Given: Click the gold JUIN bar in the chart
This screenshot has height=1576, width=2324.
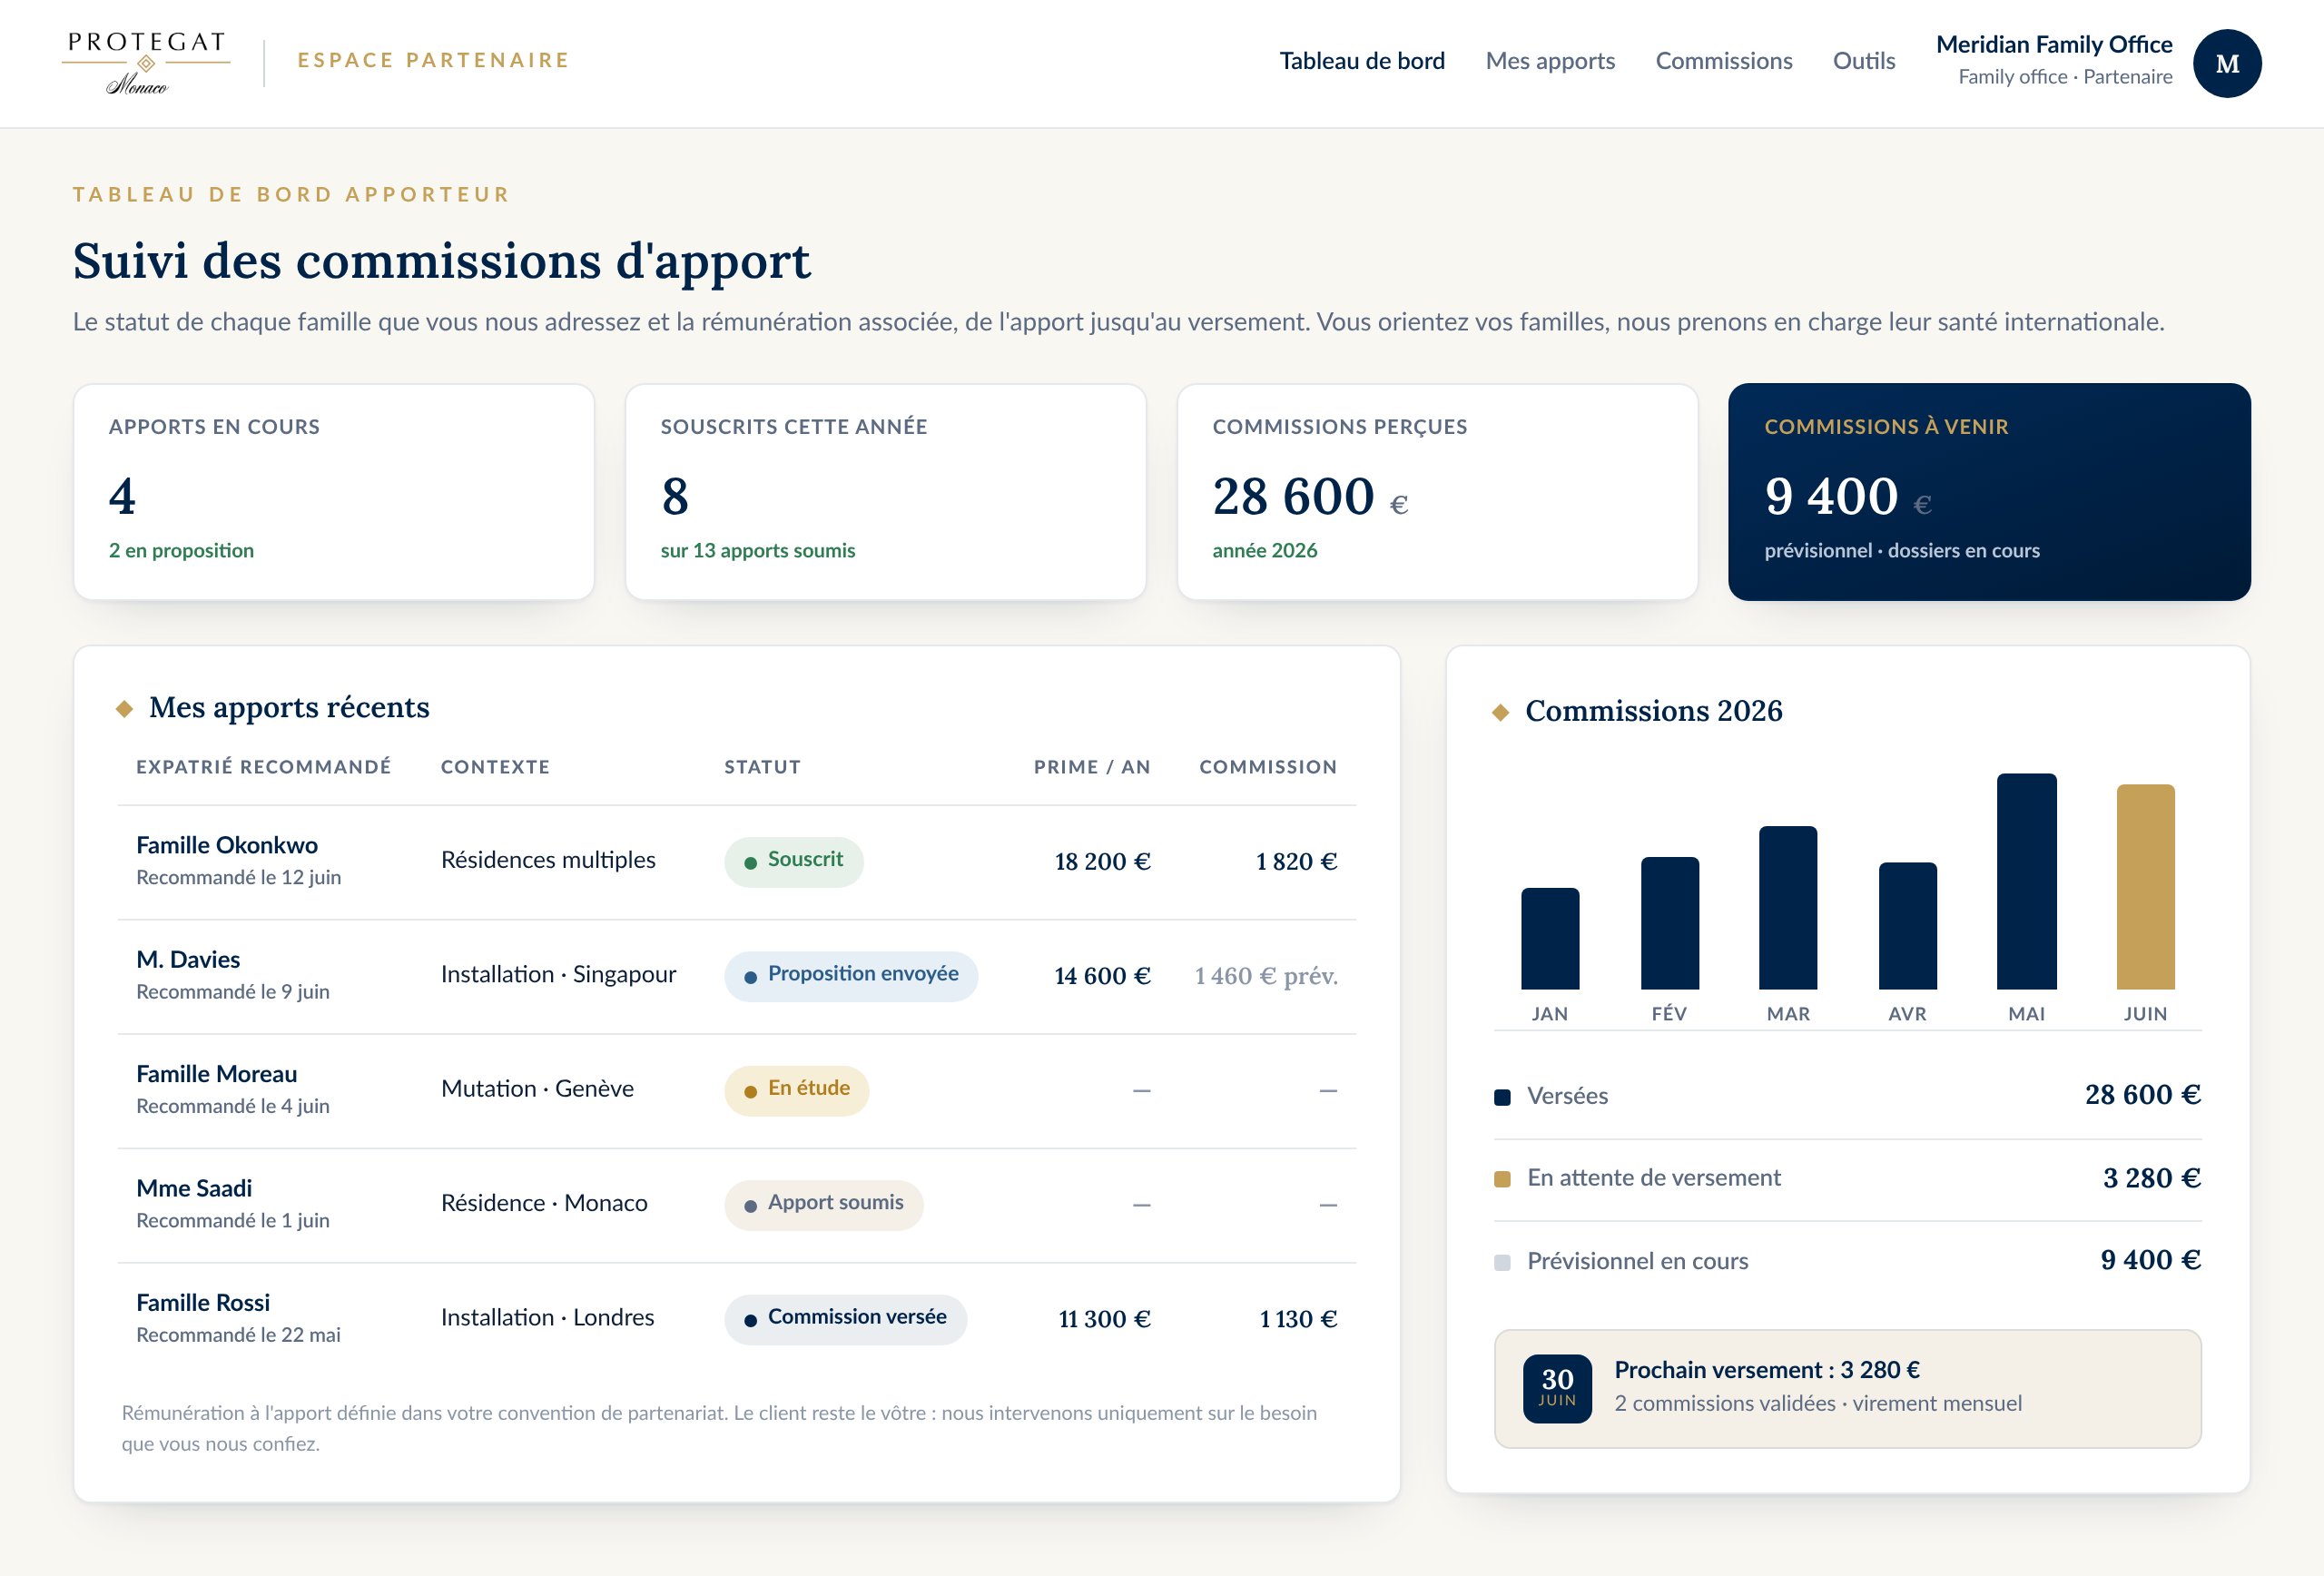Looking at the screenshot, I should [x=2145, y=887].
